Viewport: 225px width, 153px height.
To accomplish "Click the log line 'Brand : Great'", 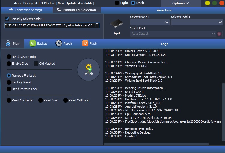I will pyautogui.click(x=124, y=92).
